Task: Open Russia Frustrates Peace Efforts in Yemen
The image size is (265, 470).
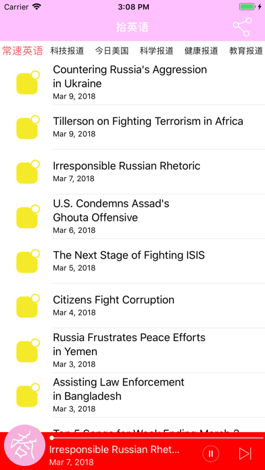Action: 159,350
